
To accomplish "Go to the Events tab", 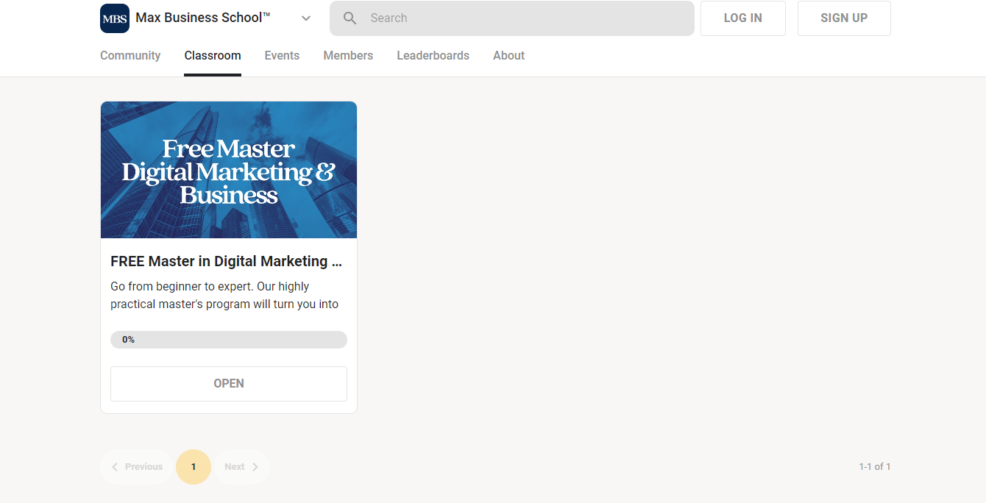I will [x=282, y=56].
